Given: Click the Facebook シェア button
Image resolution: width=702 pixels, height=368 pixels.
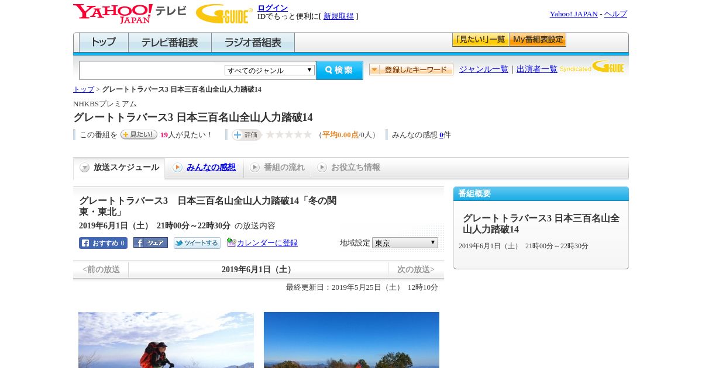Looking at the screenshot, I should (x=150, y=242).
